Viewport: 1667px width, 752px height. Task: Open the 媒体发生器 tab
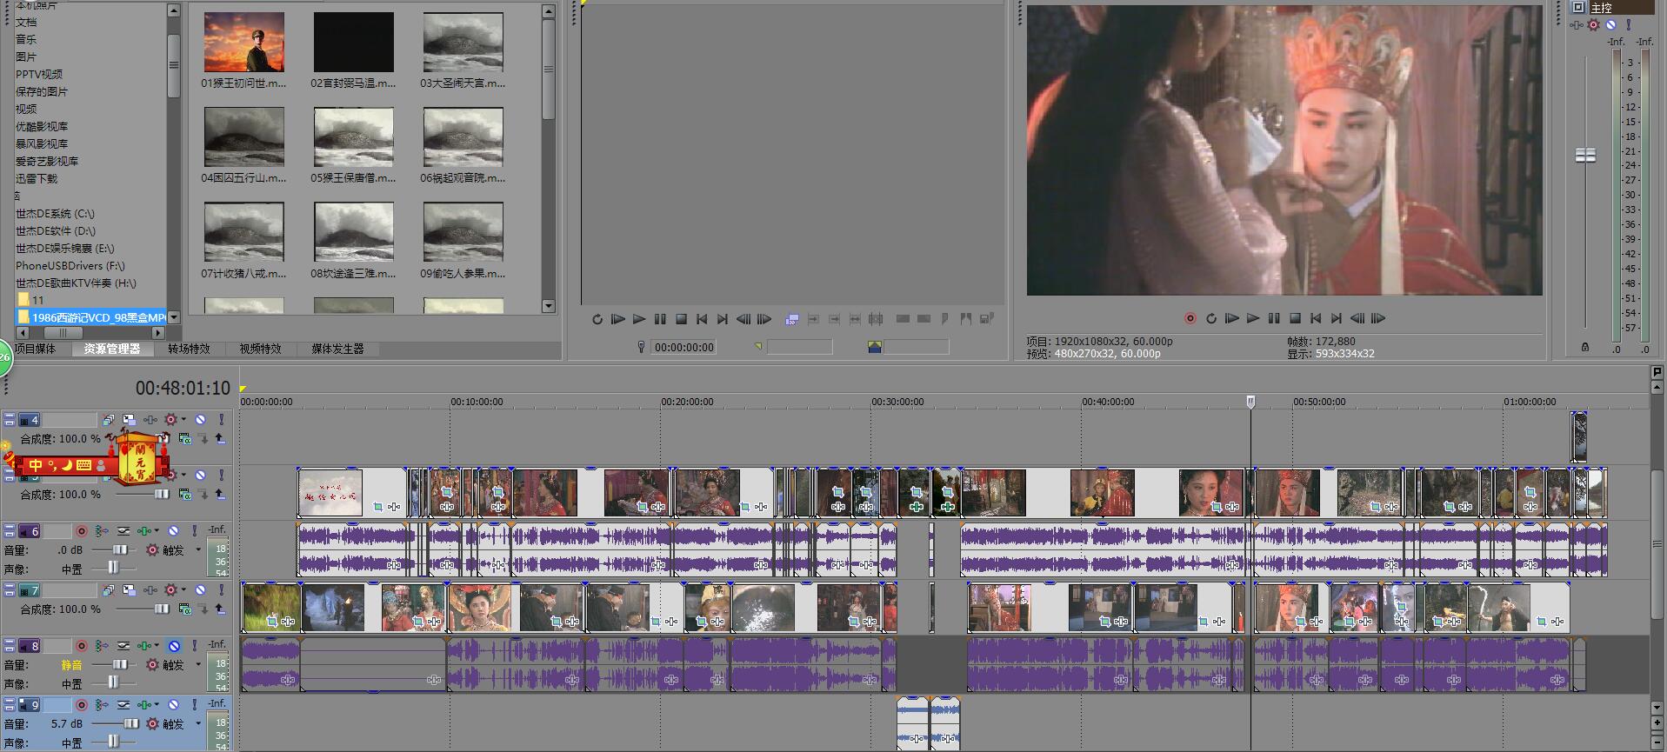coord(338,349)
